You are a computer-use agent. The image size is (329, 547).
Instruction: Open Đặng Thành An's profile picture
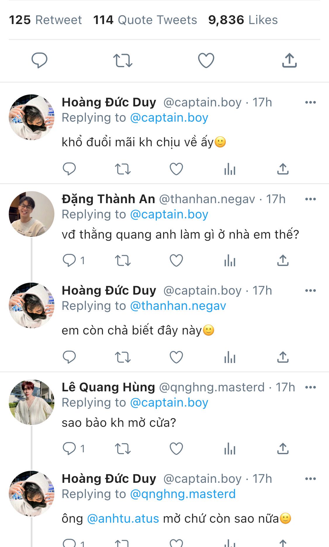pyautogui.click(x=32, y=214)
